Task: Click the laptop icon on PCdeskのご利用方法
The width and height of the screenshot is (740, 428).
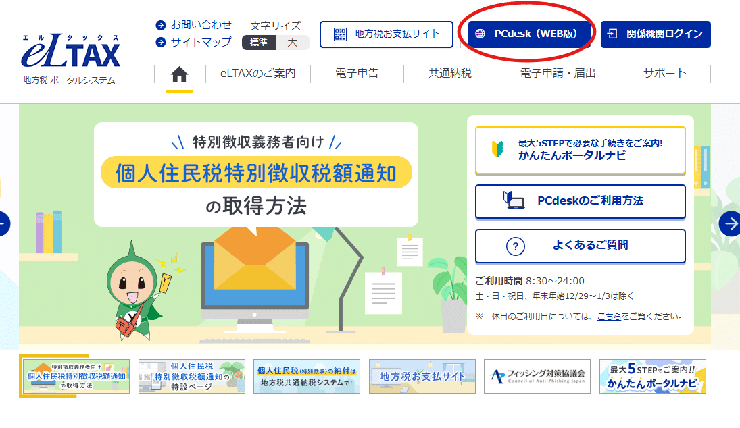Action: (514, 200)
